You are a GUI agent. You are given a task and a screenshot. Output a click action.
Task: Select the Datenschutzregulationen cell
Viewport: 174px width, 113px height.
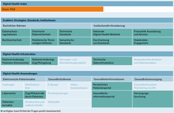pyautogui.click(x=16, y=33)
